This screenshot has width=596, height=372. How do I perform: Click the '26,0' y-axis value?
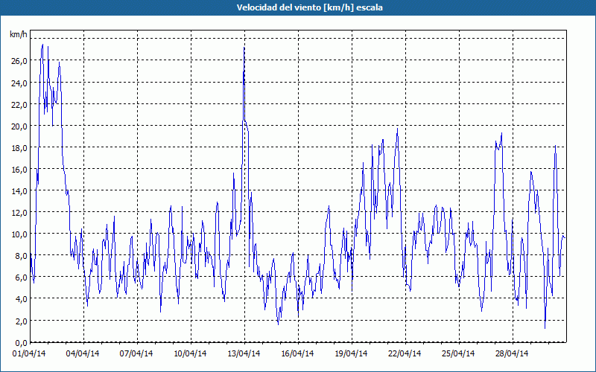pyautogui.click(x=19, y=61)
